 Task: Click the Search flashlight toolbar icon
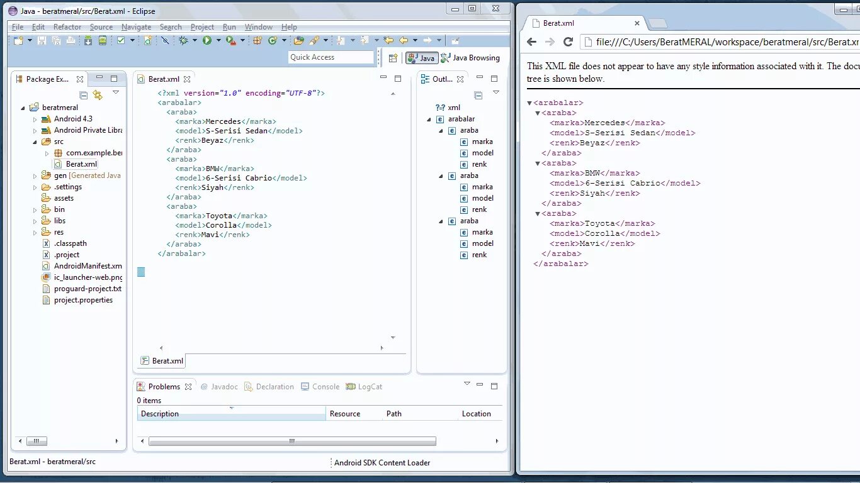[x=314, y=40]
